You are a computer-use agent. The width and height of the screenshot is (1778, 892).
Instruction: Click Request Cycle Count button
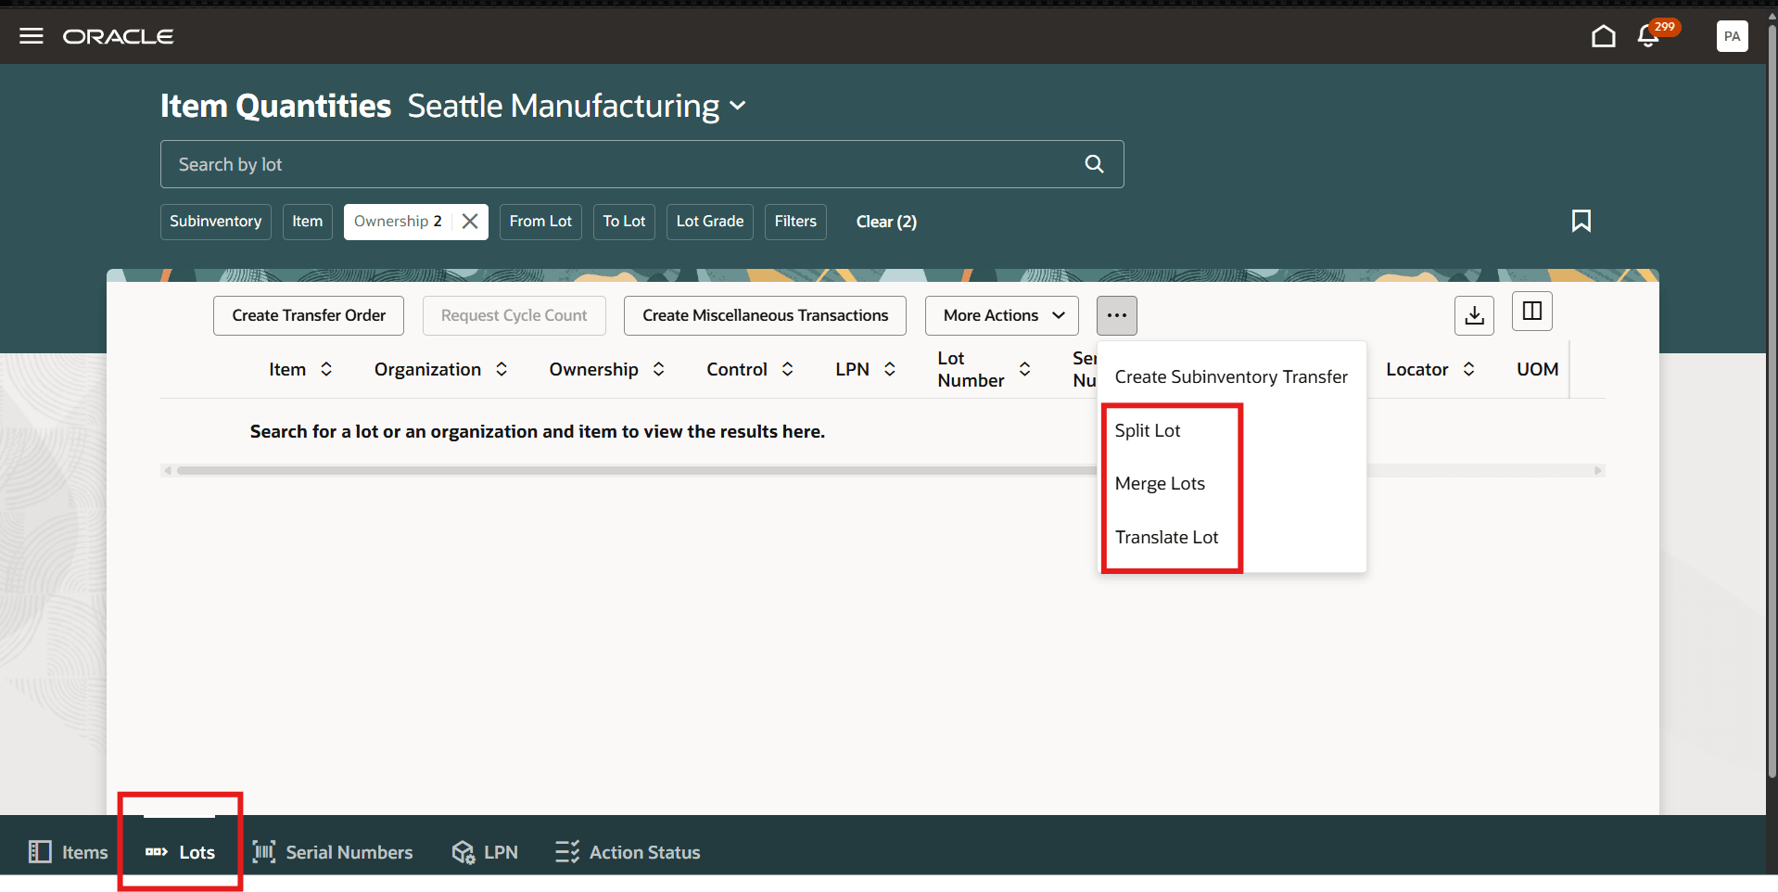[x=514, y=315]
